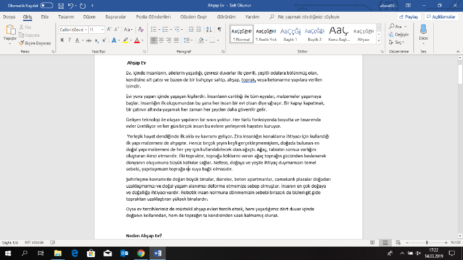Image resolution: width=463 pixels, height=260 pixels.
Task: Open Dikte dictation tool
Action: [423, 34]
